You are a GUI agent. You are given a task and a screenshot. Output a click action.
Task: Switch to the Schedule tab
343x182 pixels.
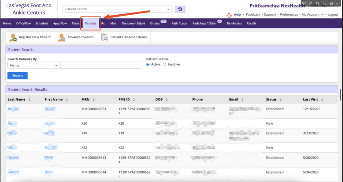pos(42,23)
